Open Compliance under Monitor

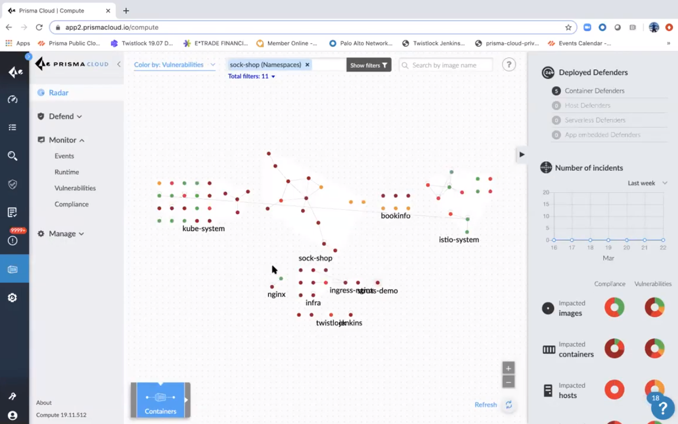point(71,204)
